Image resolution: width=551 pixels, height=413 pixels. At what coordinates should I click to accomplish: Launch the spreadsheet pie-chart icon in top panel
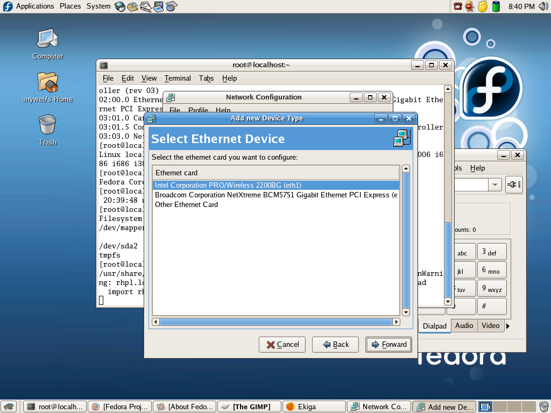point(171,6)
